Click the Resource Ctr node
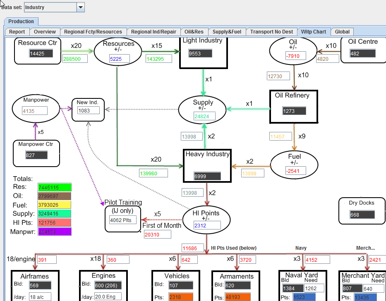Viewport: 386px width, 301px height. [x=37, y=51]
